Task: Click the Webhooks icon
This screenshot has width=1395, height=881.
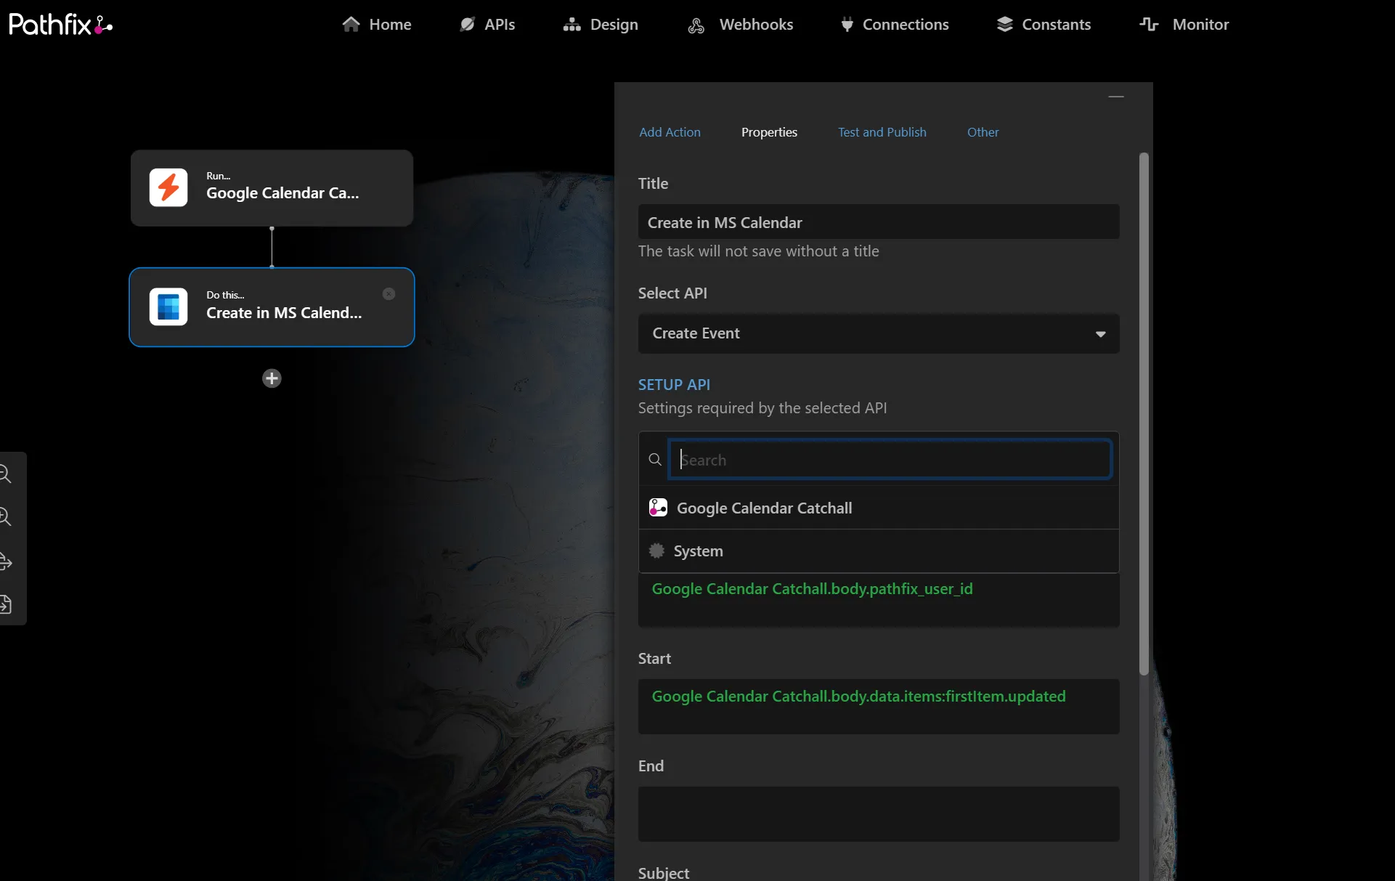Action: pos(696,25)
